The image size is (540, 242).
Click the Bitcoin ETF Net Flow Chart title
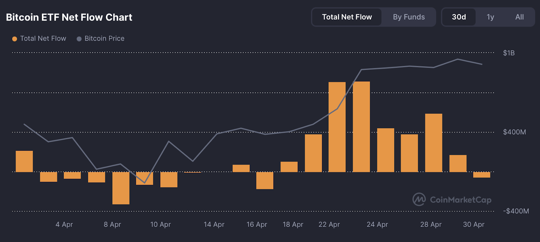(69, 17)
